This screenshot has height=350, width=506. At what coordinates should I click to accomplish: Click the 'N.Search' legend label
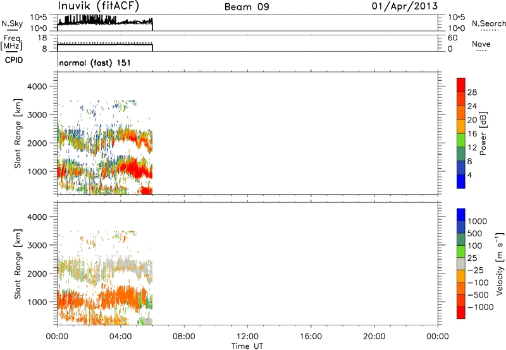tap(489, 23)
